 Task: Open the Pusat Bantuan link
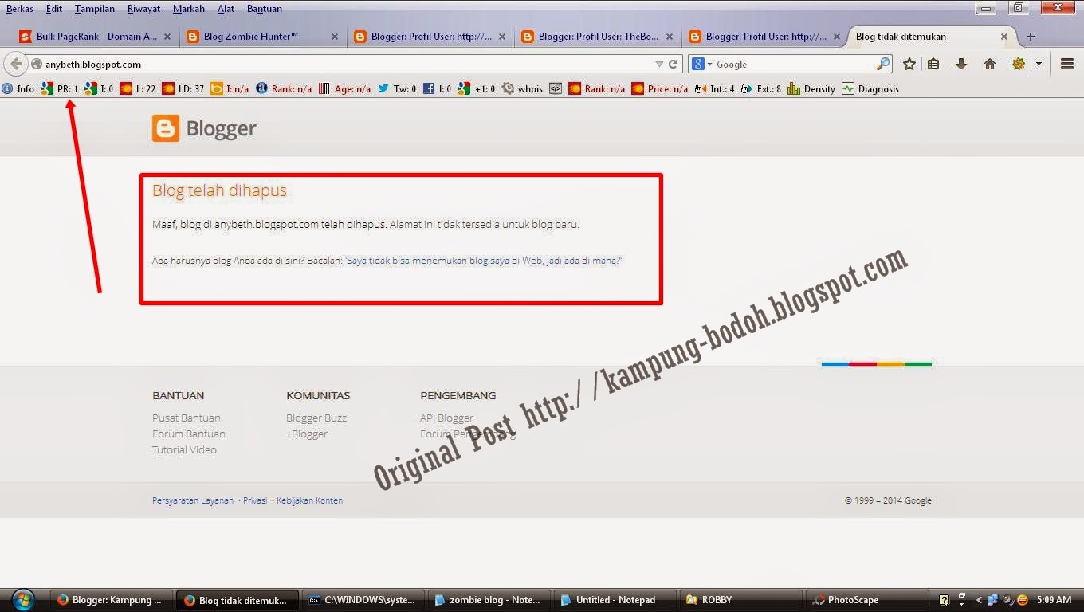(x=186, y=418)
